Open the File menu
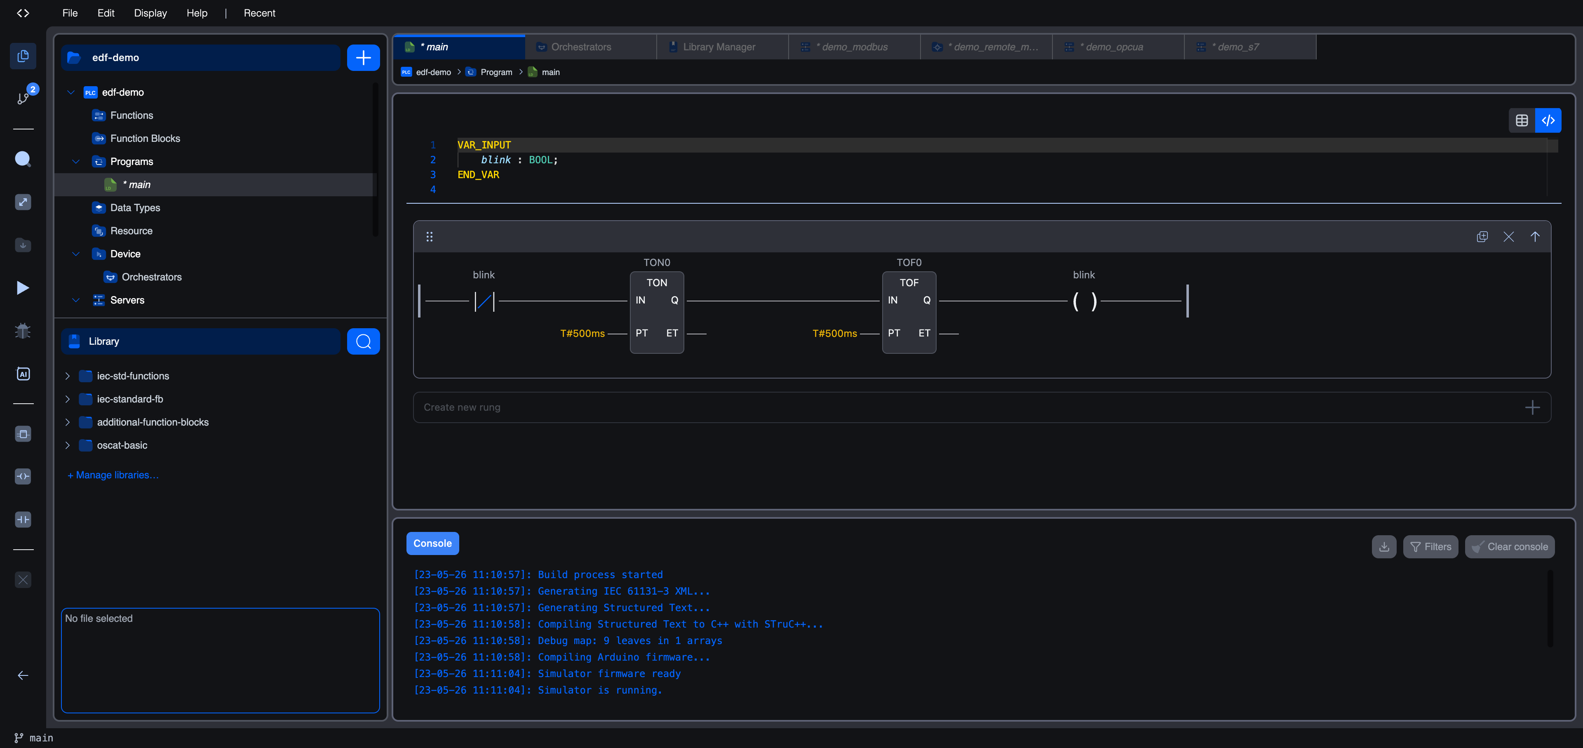This screenshot has height=748, width=1583. pos(70,13)
